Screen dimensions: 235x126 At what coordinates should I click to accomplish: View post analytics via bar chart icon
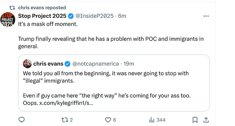(x=152, y=120)
